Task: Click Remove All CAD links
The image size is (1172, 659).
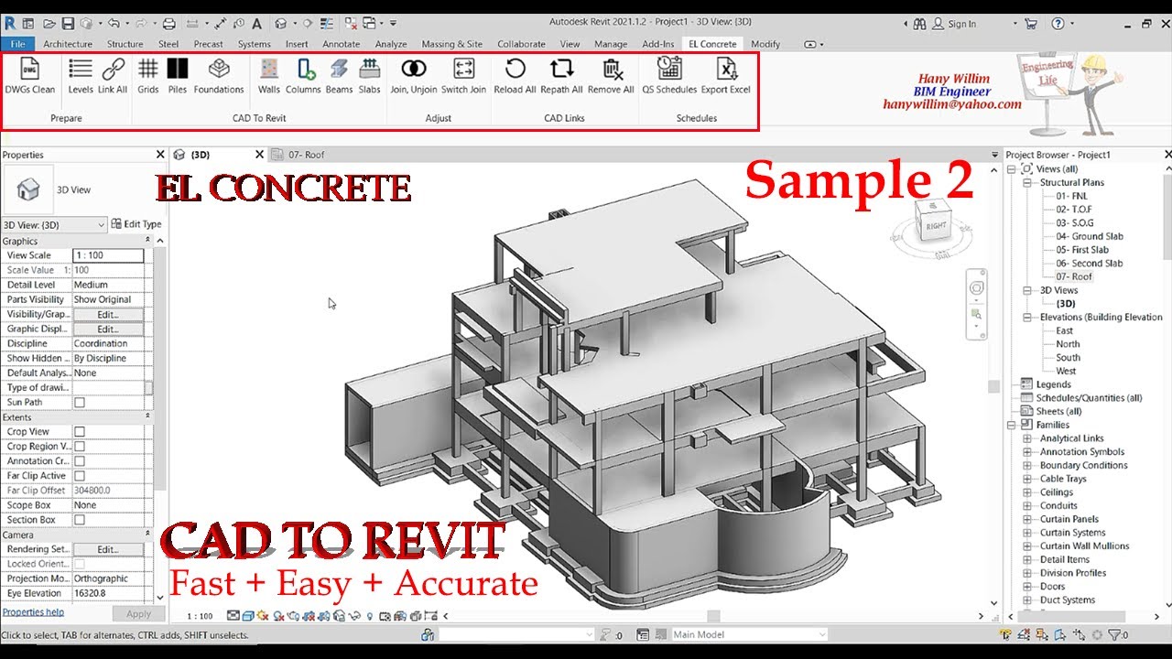Action: 611,76
